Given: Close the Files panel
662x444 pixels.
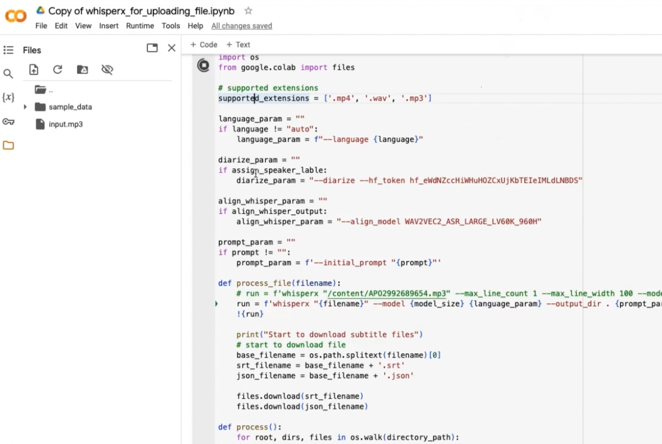Looking at the screenshot, I should pos(172,48).
